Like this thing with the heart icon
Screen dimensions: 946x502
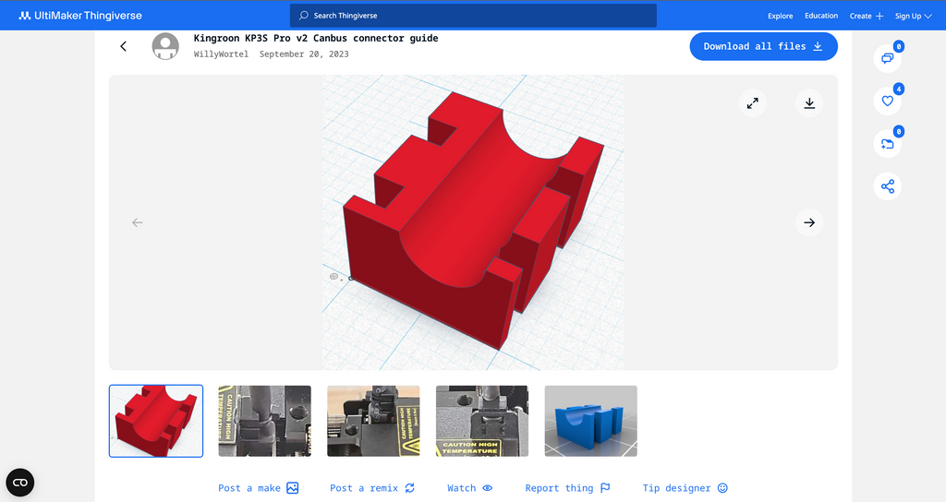pyautogui.click(x=888, y=101)
